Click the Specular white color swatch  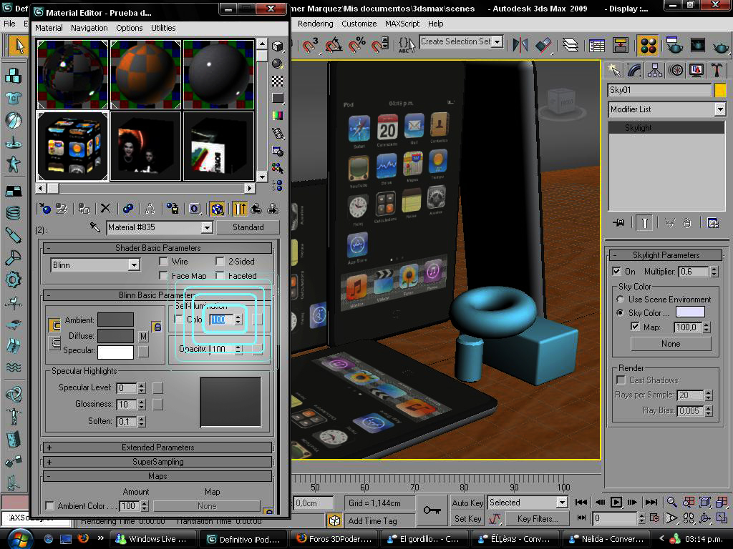[x=115, y=352]
